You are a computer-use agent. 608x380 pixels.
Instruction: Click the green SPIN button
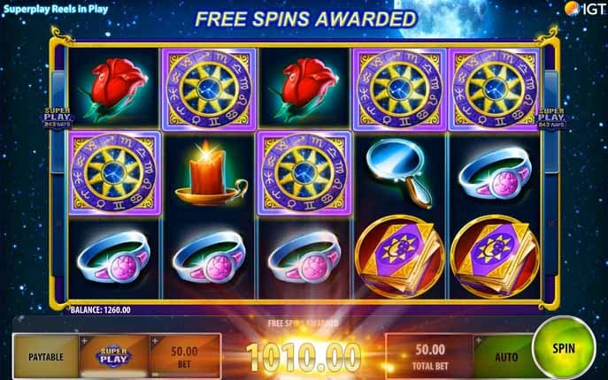click(x=564, y=348)
